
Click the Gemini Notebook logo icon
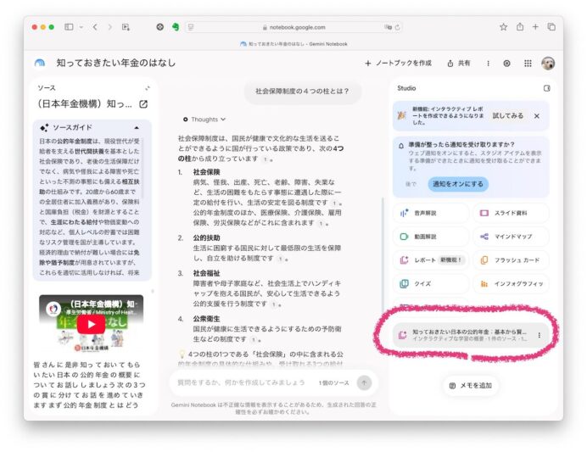click(40, 64)
